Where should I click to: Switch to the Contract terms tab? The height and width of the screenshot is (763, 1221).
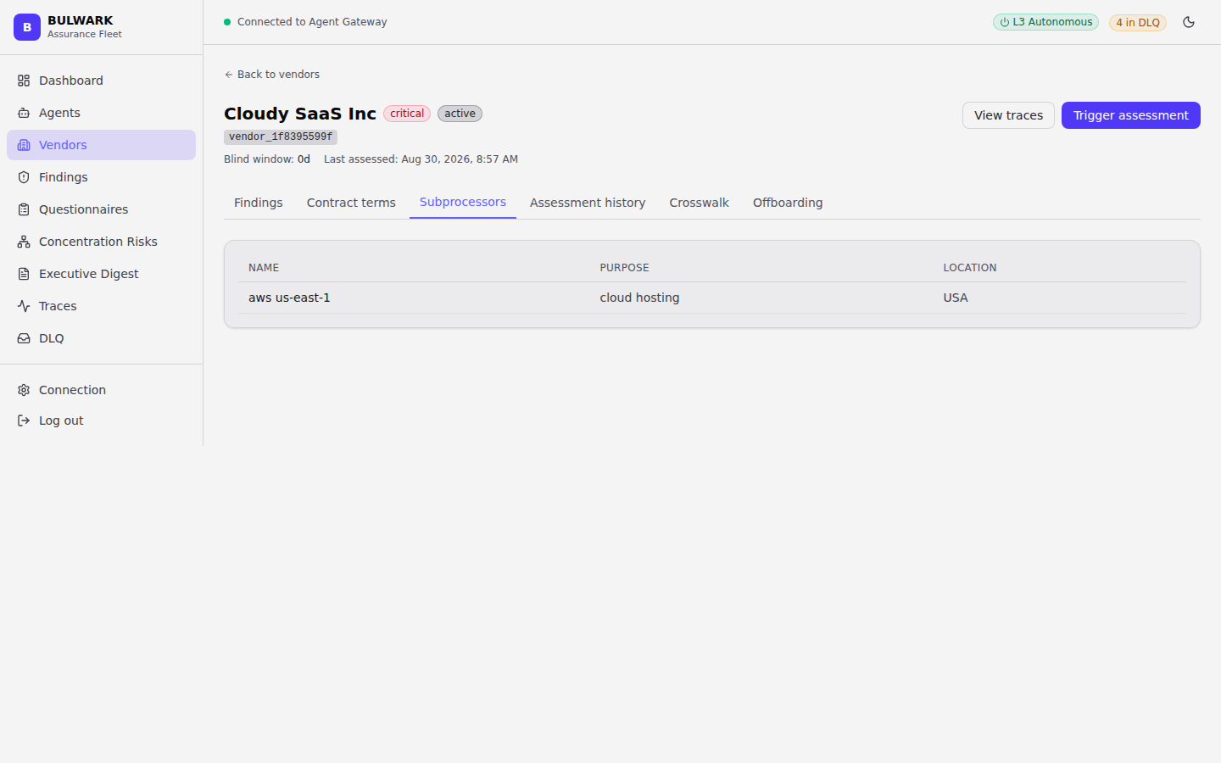[351, 203]
